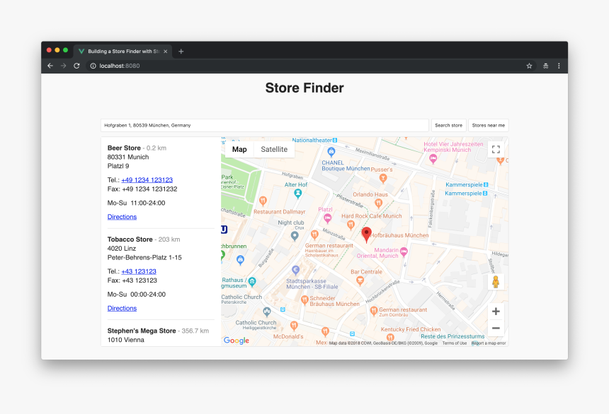The width and height of the screenshot is (609, 414).
Task: Click the Night club Crux pin
Action: coord(295,236)
